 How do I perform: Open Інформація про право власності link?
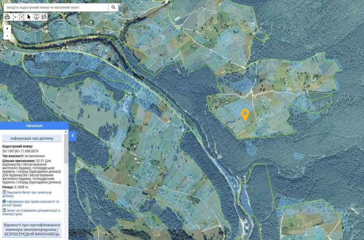pos(31,203)
